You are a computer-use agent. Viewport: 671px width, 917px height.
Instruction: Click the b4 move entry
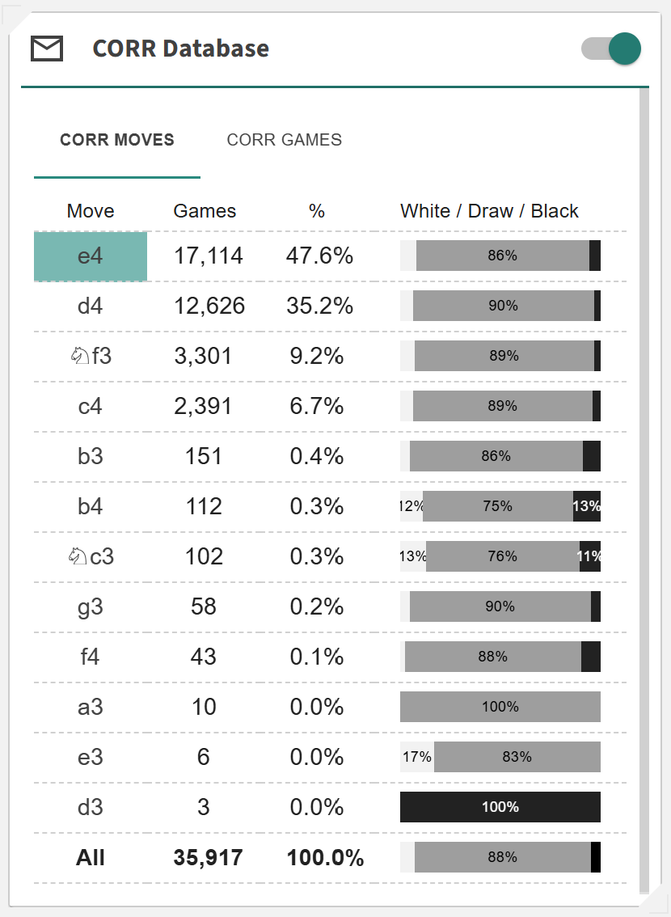91,507
